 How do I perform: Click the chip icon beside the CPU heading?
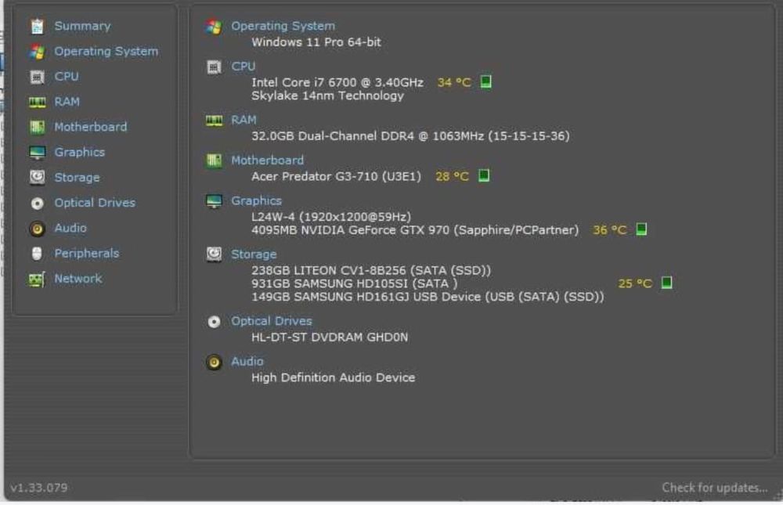point(215,67)
